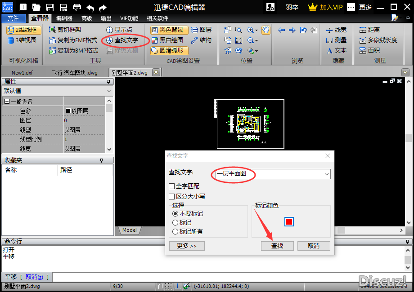Activate the pan hand tool

coord(266,30)
